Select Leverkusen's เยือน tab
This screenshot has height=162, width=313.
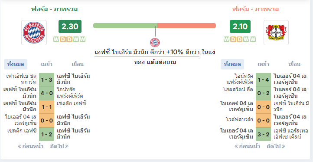click(294, 64)
